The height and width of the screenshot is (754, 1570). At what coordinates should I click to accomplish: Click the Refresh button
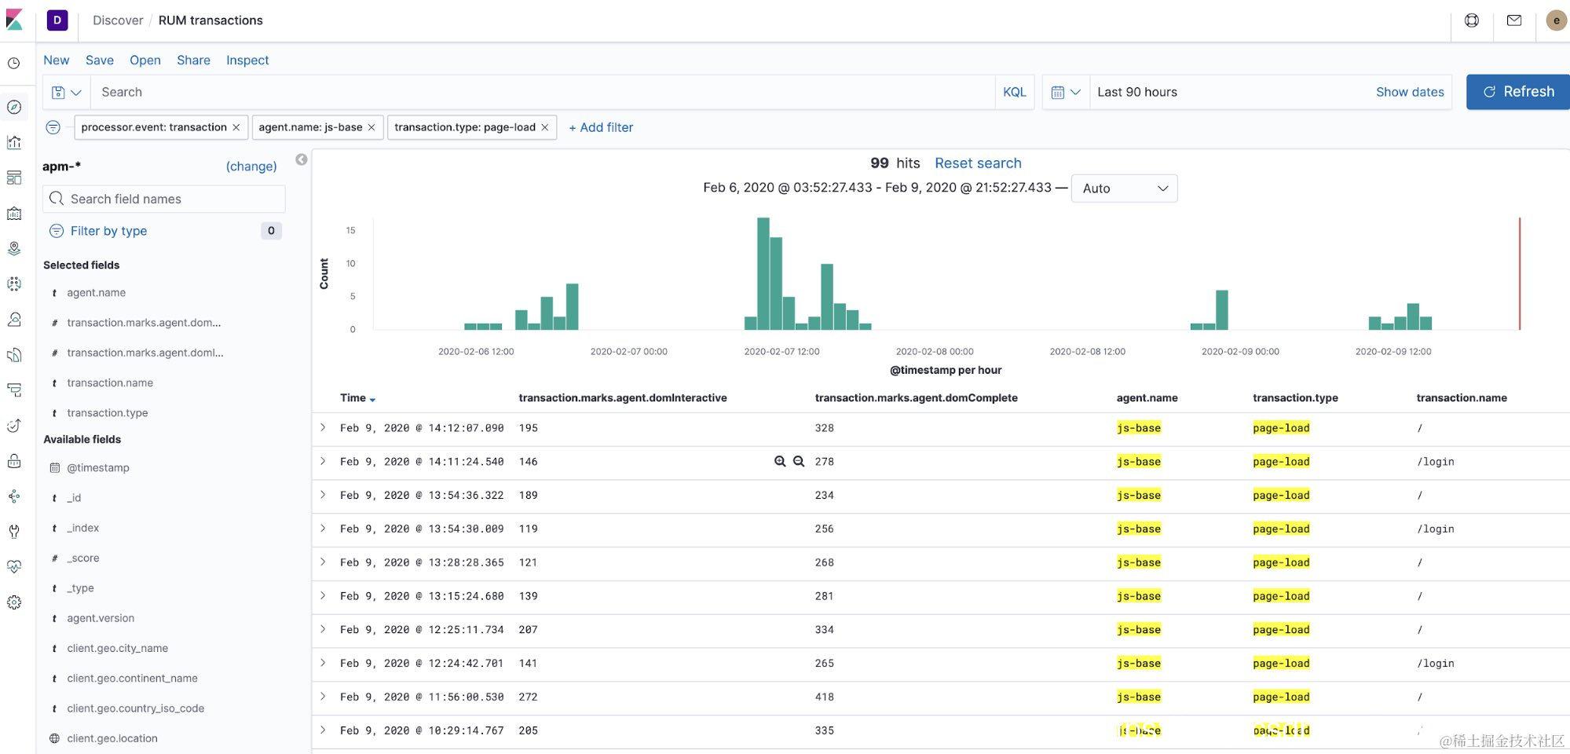click(x=1518, y=92)
